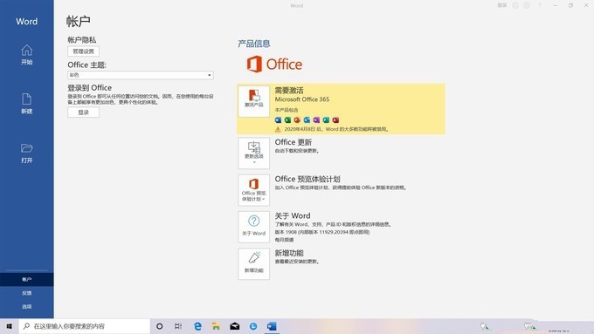This screenshot has height=334, width=594.
Task: Click the Publisher app icon in product list
Action: click(x=326, y=119)
